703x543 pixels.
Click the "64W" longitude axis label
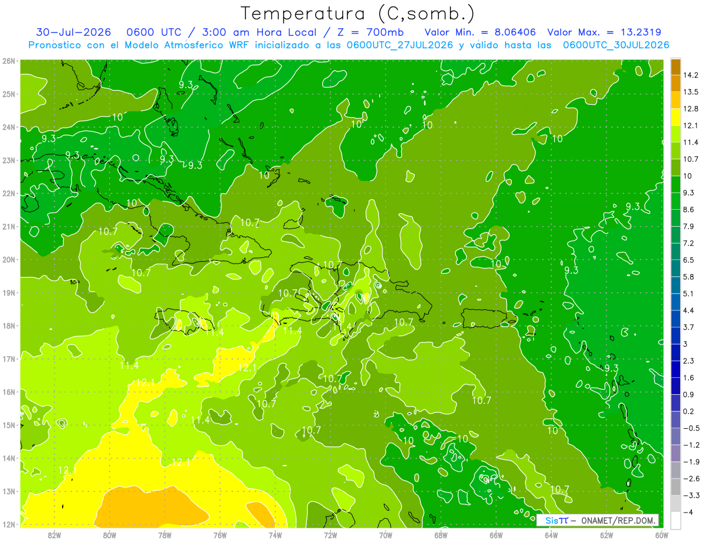click(x=551, y=534)
